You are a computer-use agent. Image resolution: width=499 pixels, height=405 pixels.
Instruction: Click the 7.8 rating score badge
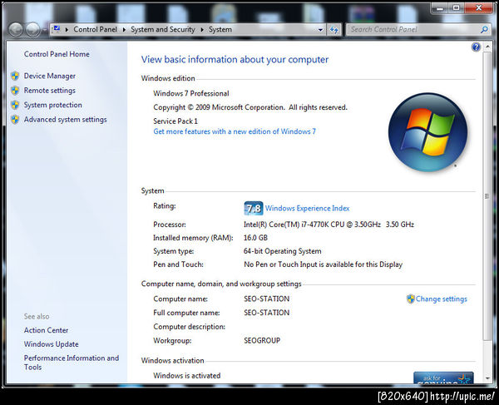[254, 209]
